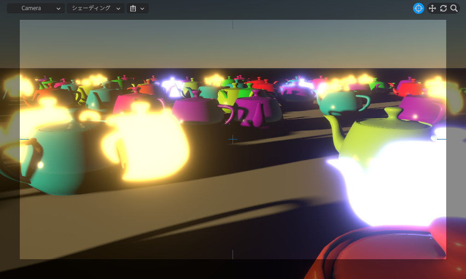Screen dimensions: 466x279
Task: Click the bottom center camera frame tick
Action: tap(233, 254)
